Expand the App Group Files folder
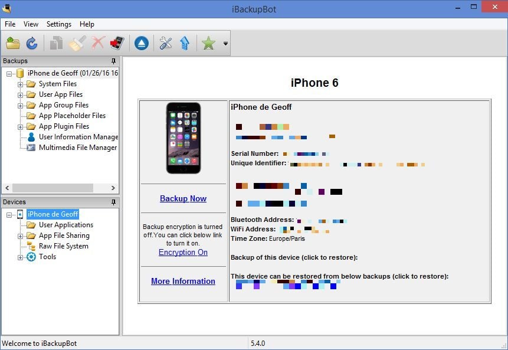Image resolution: width=508 pixels, height=350 pixels. [20, 106]
